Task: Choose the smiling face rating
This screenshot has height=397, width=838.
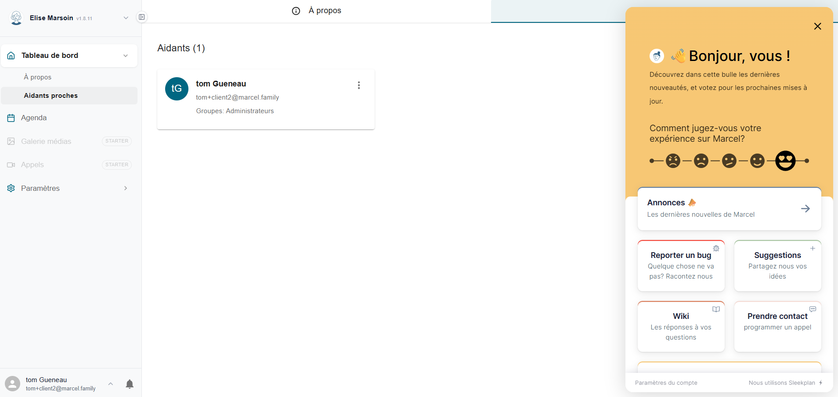Action: tap(757, 161)
